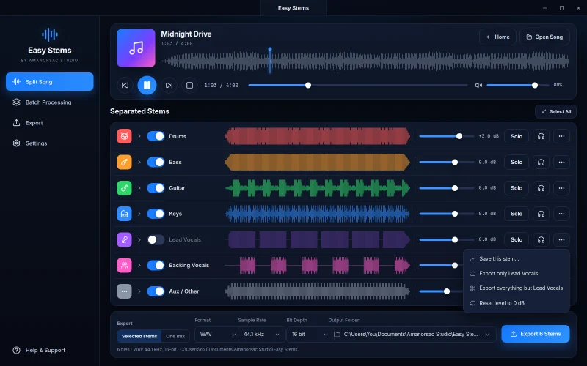Open Settings in the sidebar

pyautogui.click(x=49, y=143)
